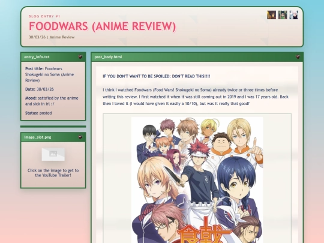
Task: Open the placeholder image linking to YouTube trailer
Action: tap(53, 154)
